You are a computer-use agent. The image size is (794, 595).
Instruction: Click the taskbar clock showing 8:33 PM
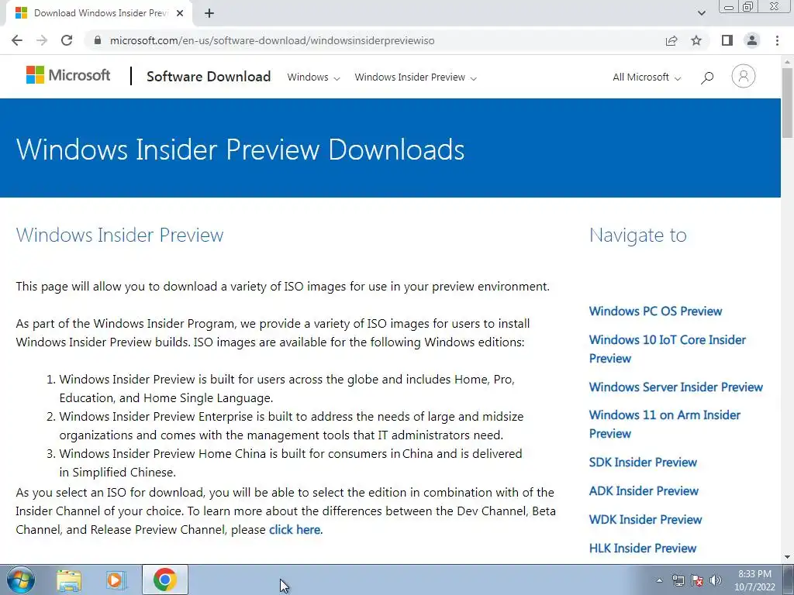coord(754,580)
